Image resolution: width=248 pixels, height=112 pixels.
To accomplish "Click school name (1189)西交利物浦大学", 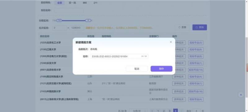I will (x=51, y=77).
